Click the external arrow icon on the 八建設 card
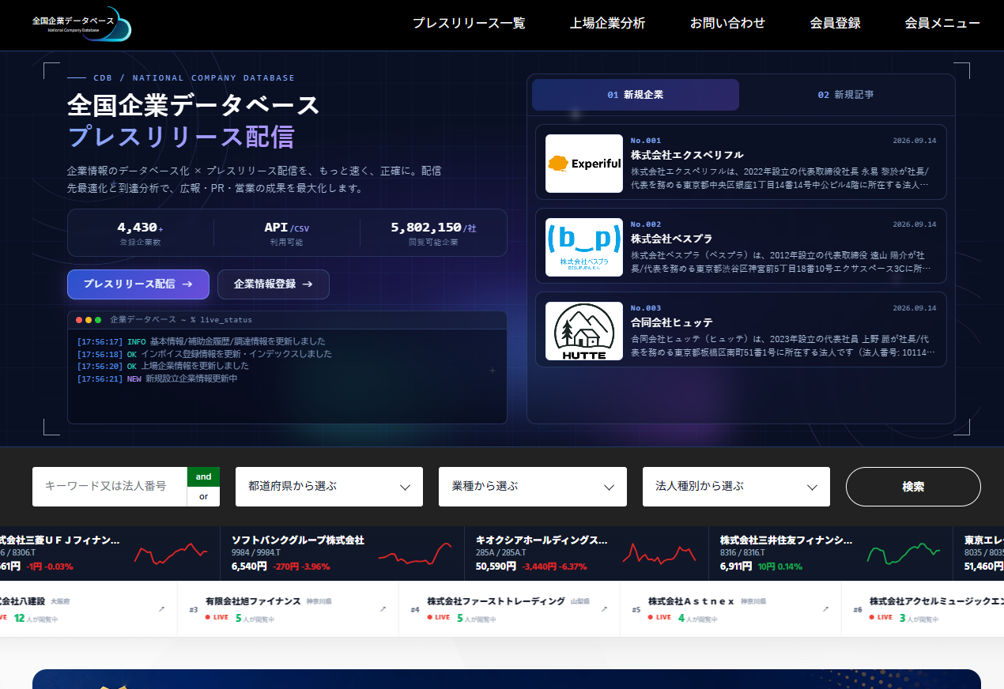1004x689 pixels. (161, 609)
